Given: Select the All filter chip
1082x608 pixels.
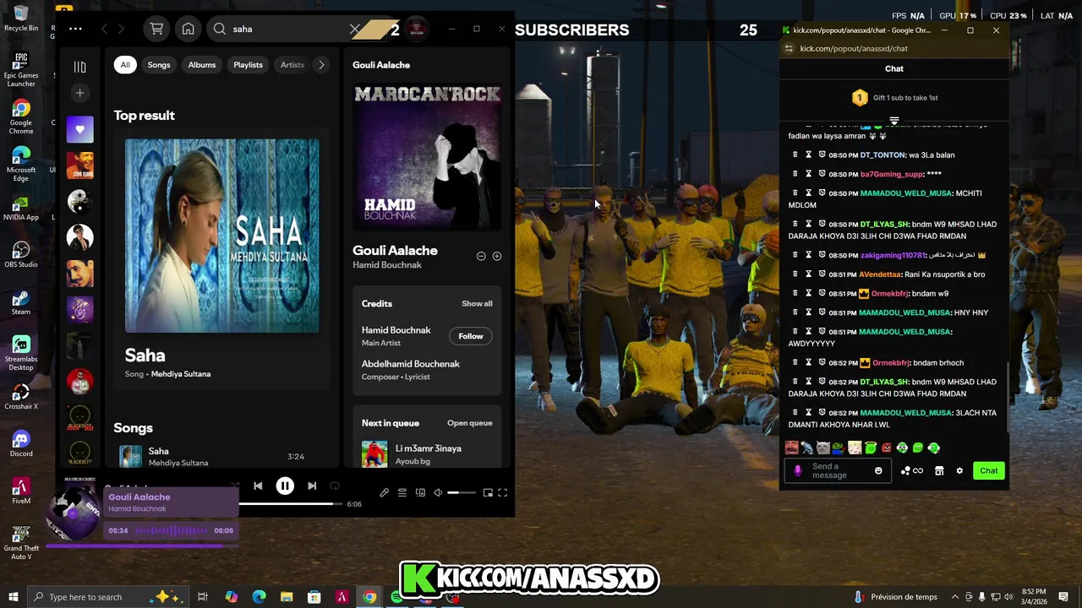Looking at the screenshot, I should click(125, 64).
